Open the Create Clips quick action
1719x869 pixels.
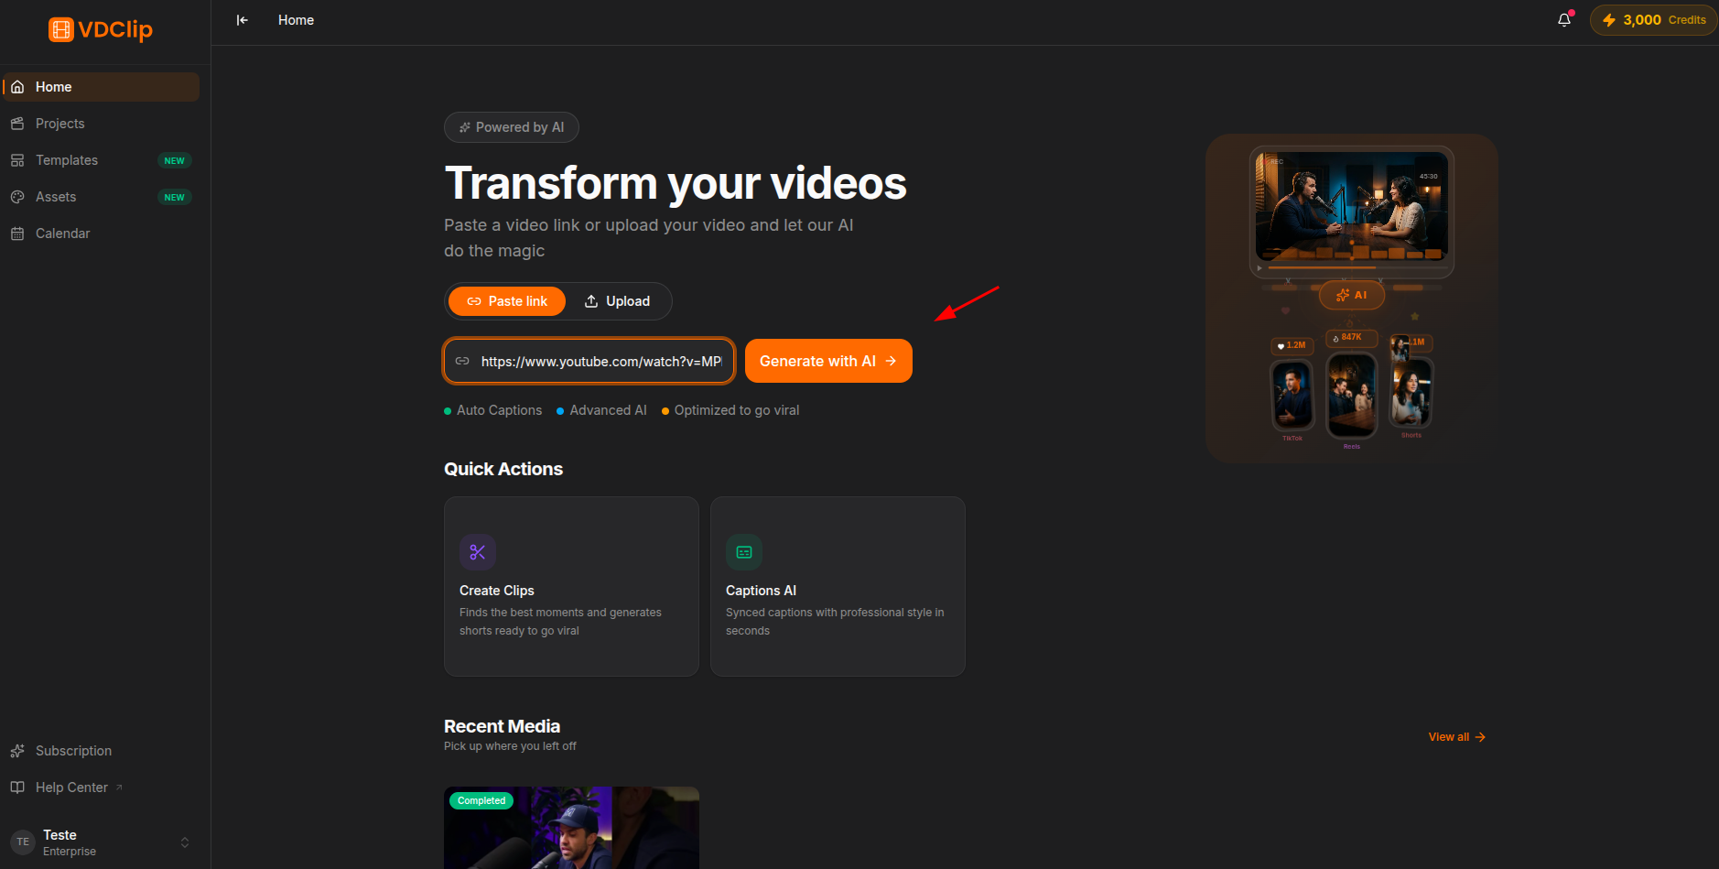tap(571, 586)
